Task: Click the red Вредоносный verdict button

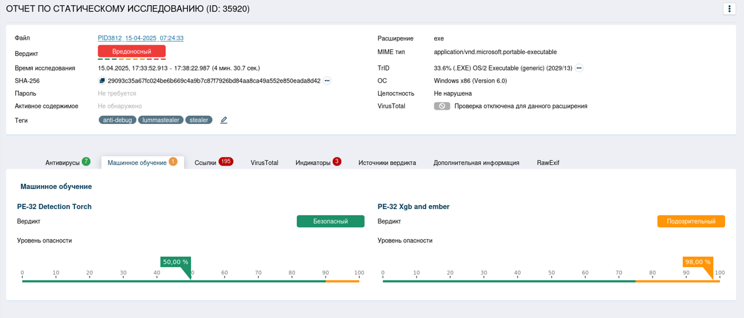Action: (132, 51)
